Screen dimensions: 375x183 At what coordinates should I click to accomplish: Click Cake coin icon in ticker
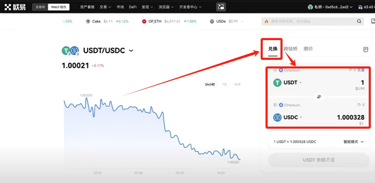click(88, 21)
